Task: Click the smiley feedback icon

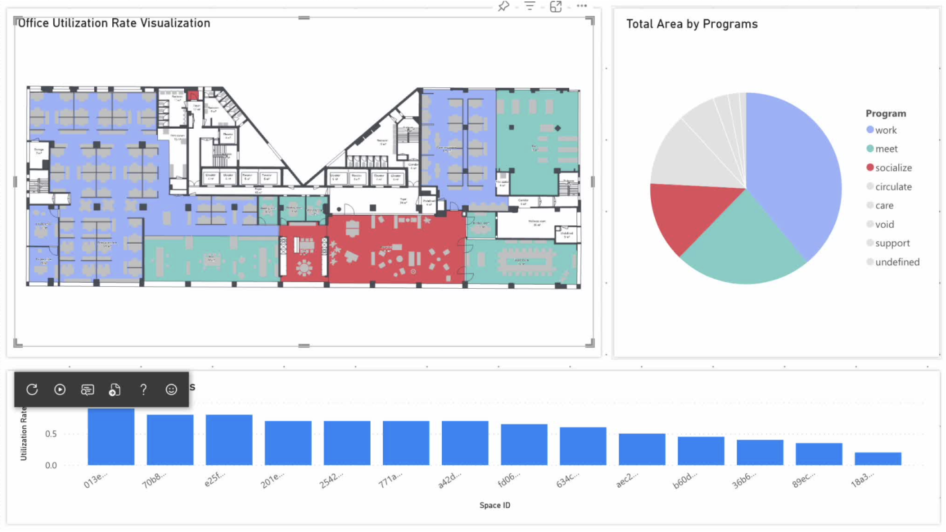Action: (x=171, y=389)
